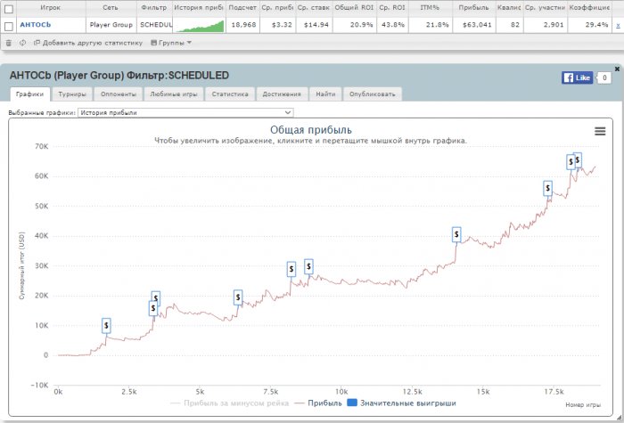Toggle the Прибыль legend series
Image resolution: width=624 pixels, height=423 pixels.
click(318, 403)
